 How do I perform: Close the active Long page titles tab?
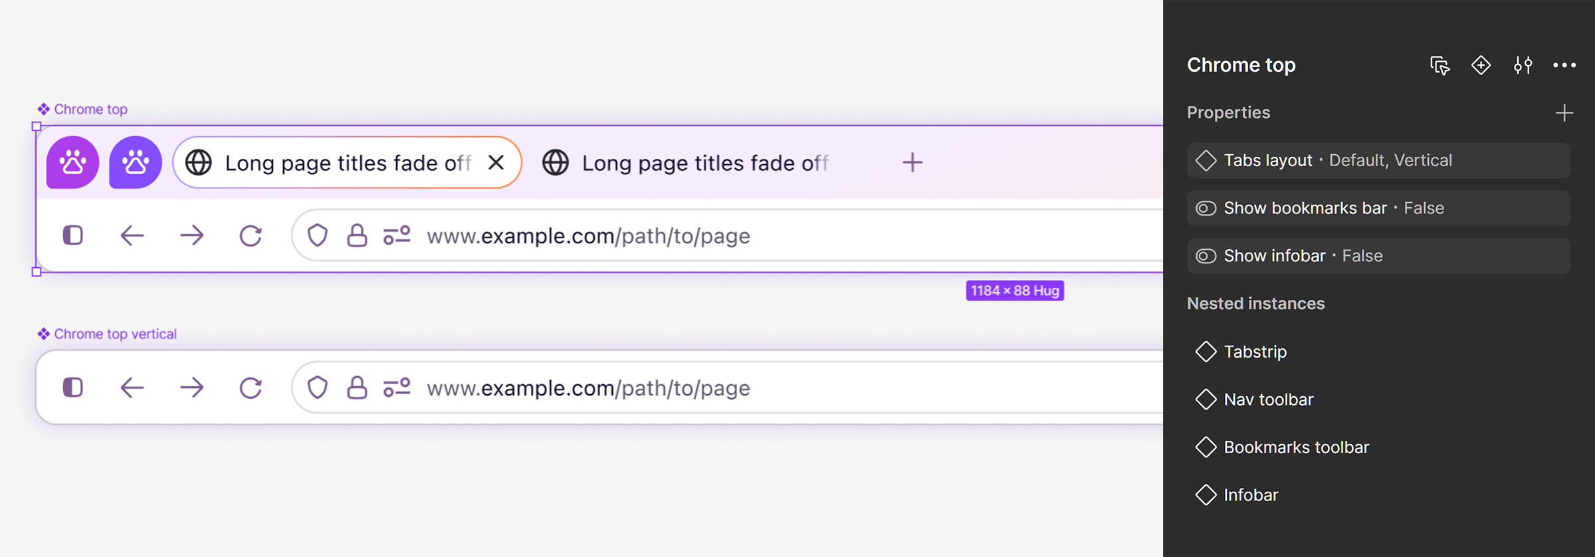pyautogui.click(x=496, y=163)
